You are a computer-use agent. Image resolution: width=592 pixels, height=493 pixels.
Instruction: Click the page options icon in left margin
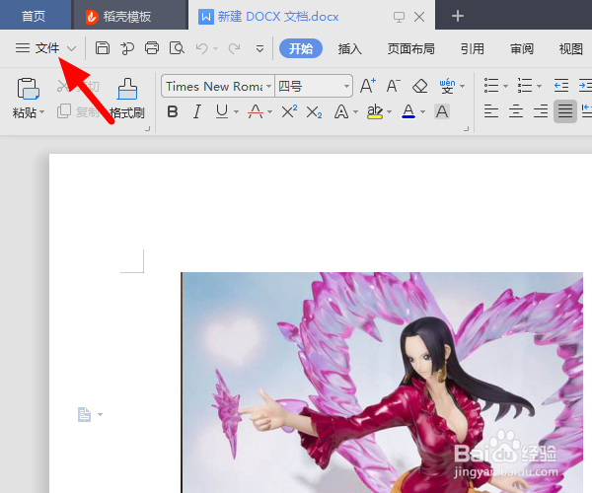click(x=84, y=414)
